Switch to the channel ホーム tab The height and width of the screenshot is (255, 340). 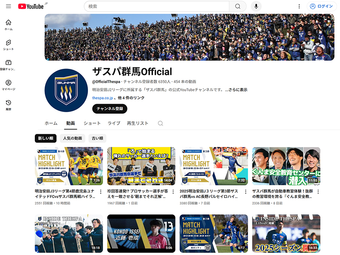[x=51, y=123]
